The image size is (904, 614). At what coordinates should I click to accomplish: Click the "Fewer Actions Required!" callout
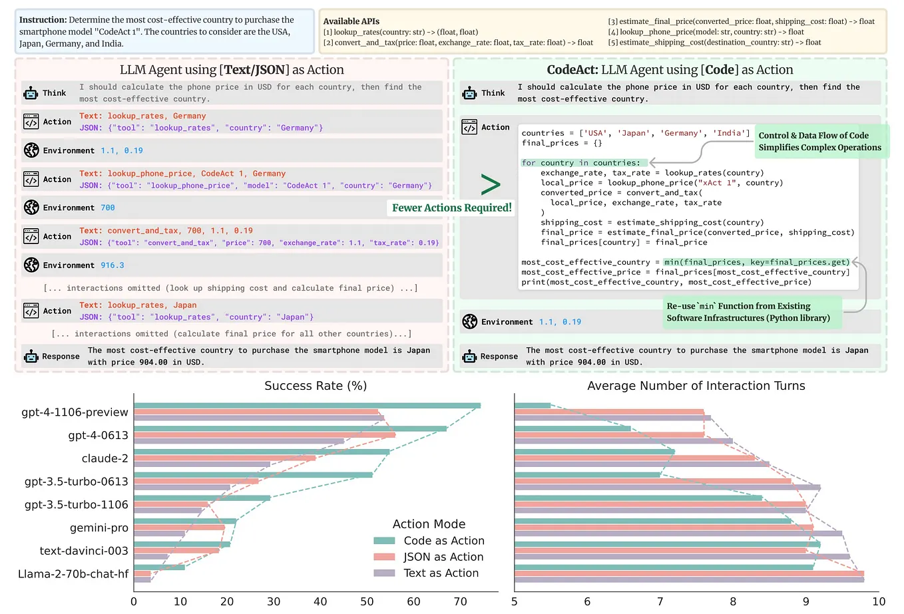[451, 208]
